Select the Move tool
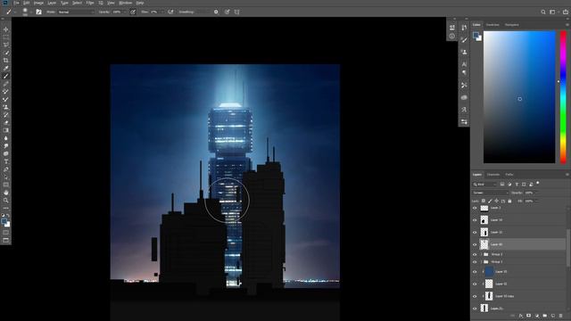 [6, 29]
